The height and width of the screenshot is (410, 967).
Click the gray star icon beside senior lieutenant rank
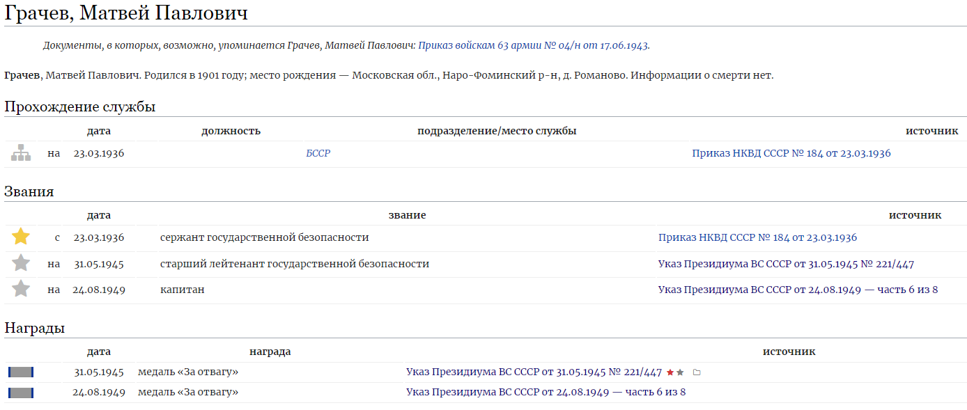point(21,264)
